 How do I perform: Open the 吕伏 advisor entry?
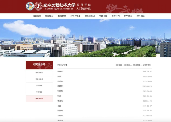59,76
